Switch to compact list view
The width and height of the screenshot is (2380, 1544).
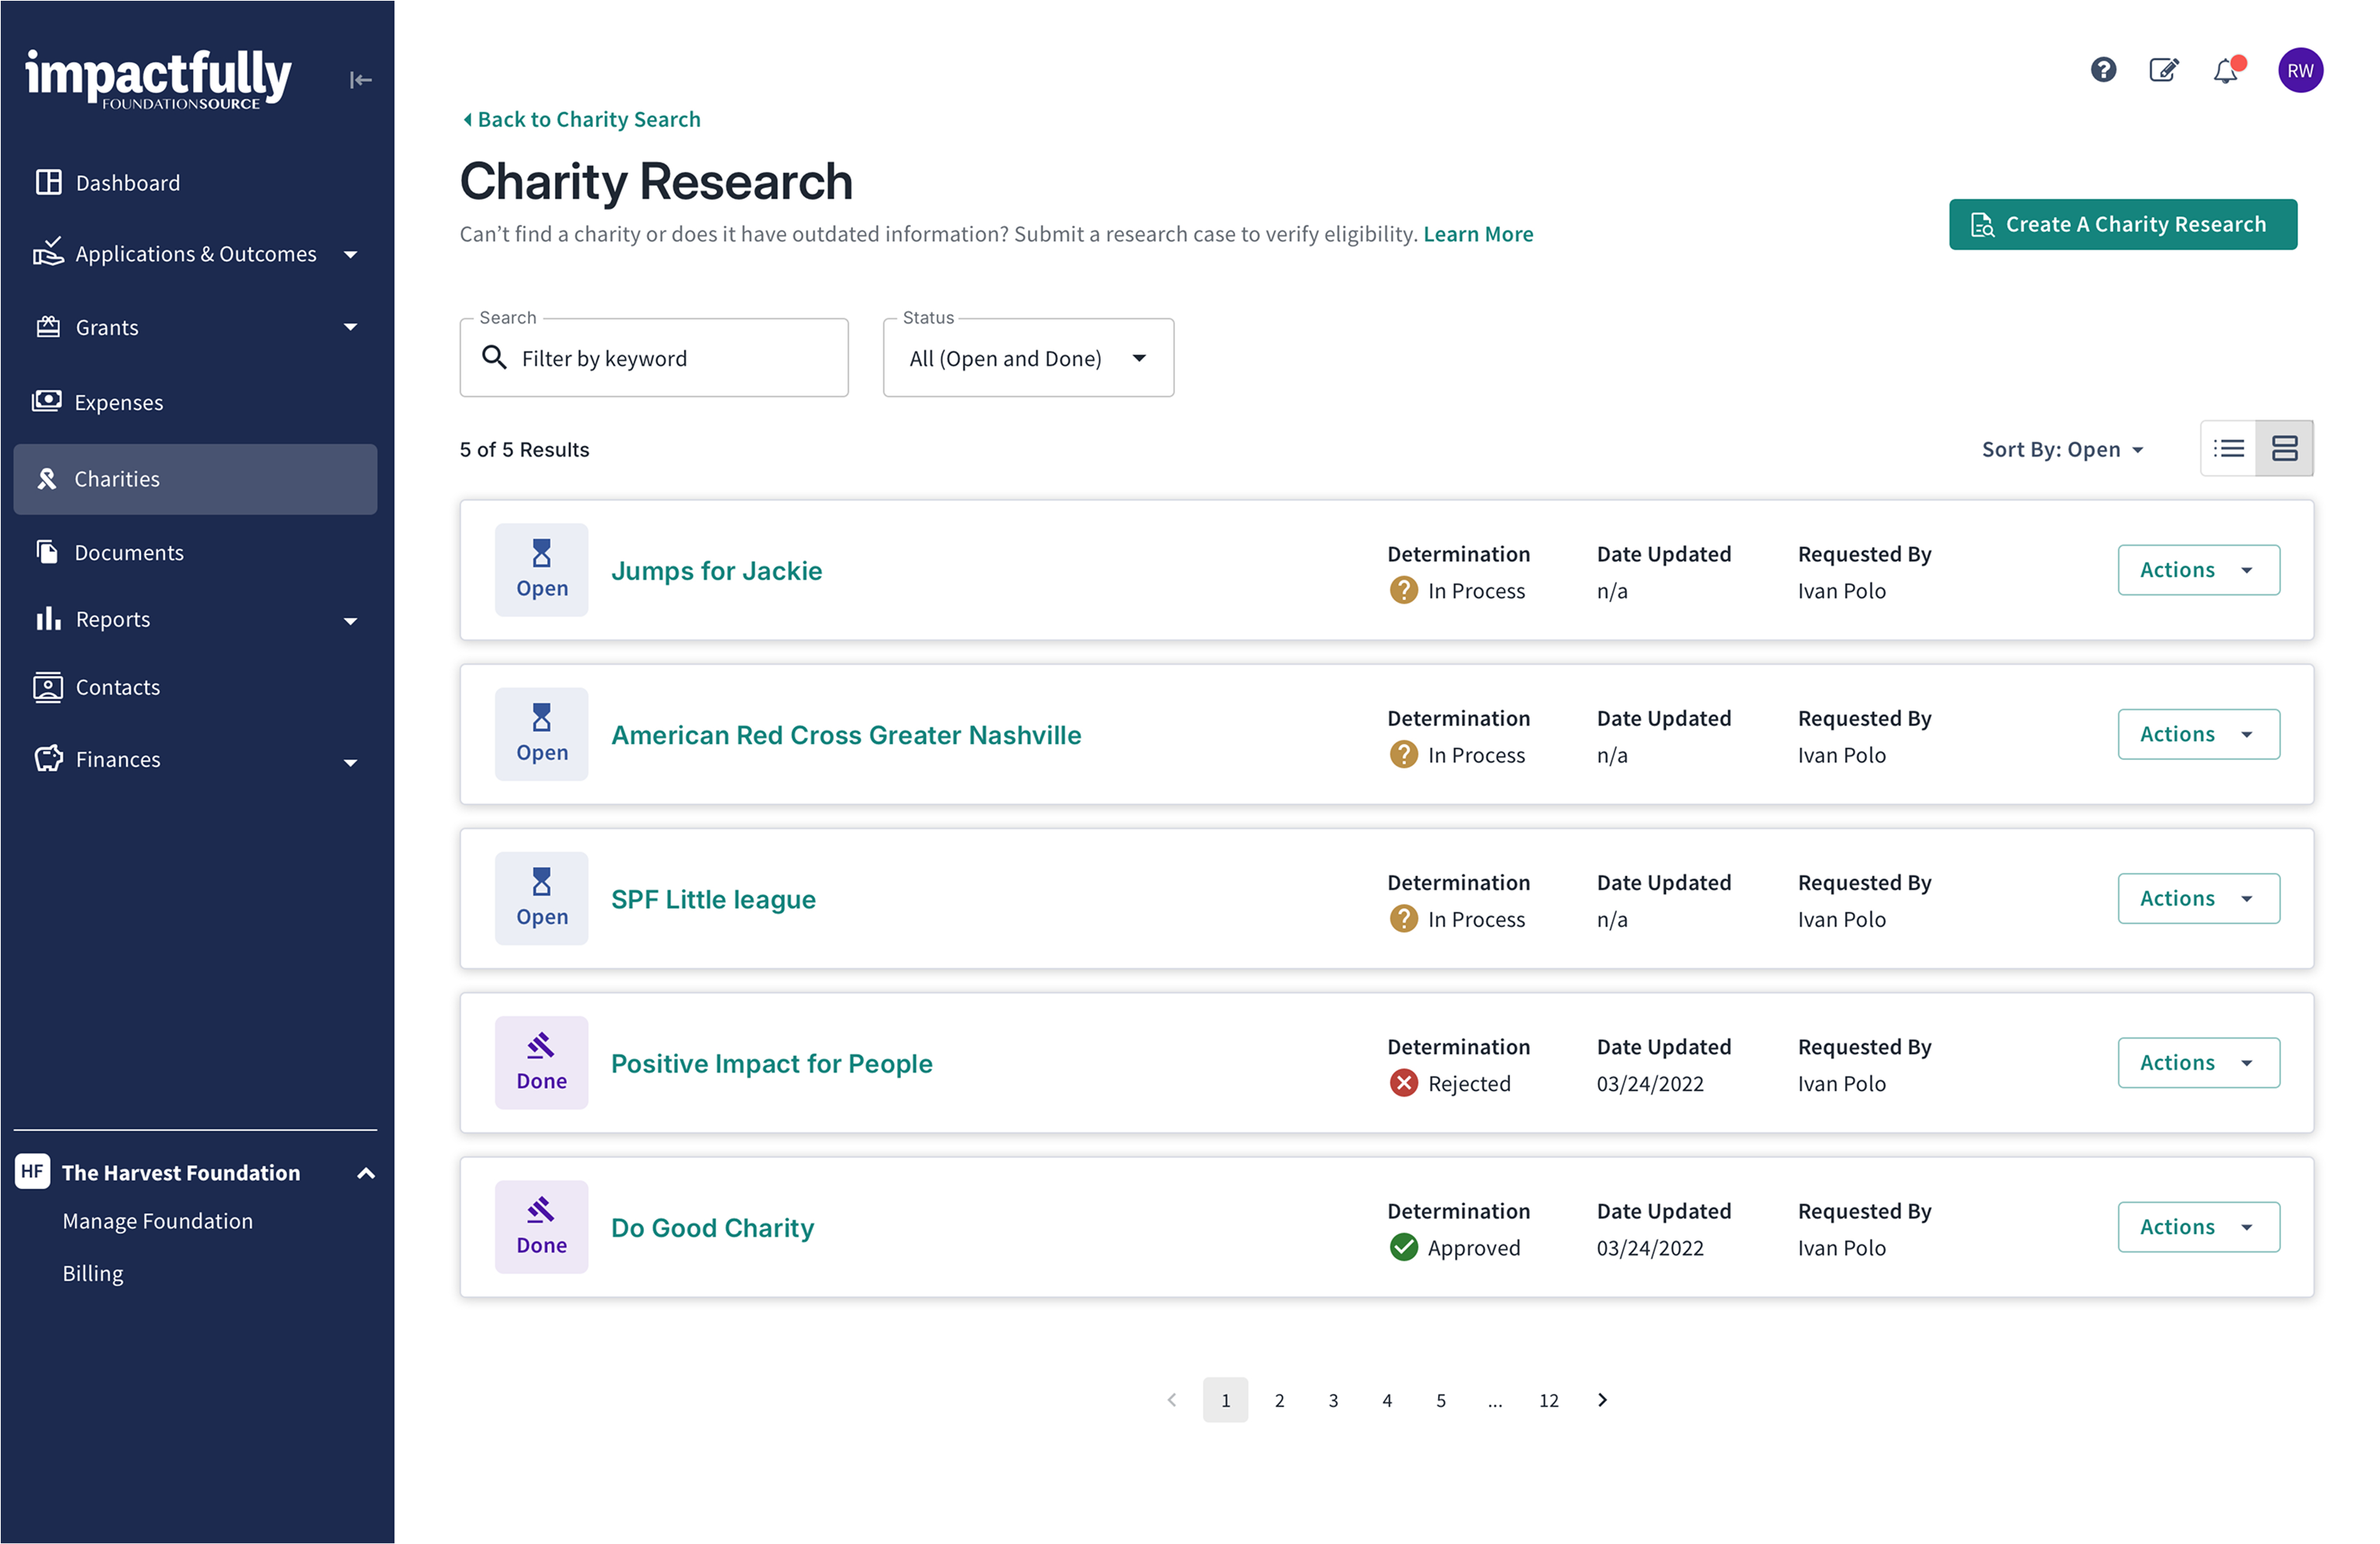(x=2229, y=449)
